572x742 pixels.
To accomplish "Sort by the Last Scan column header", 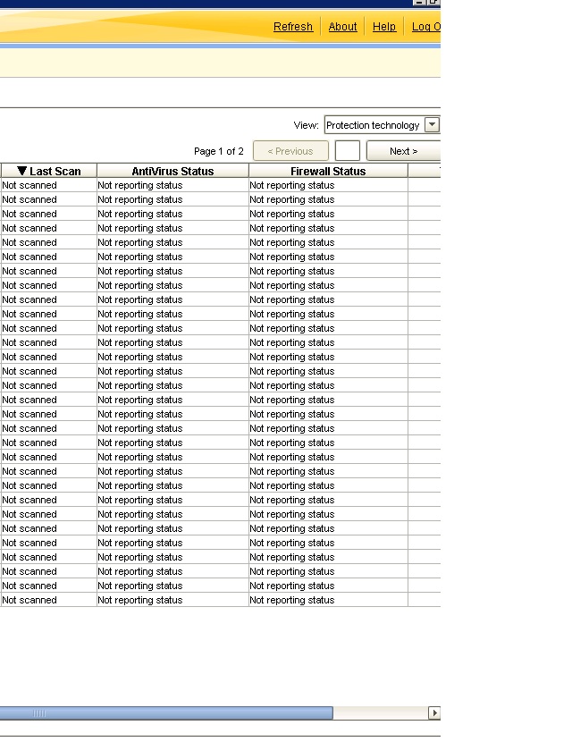I will tap(49, 171).
